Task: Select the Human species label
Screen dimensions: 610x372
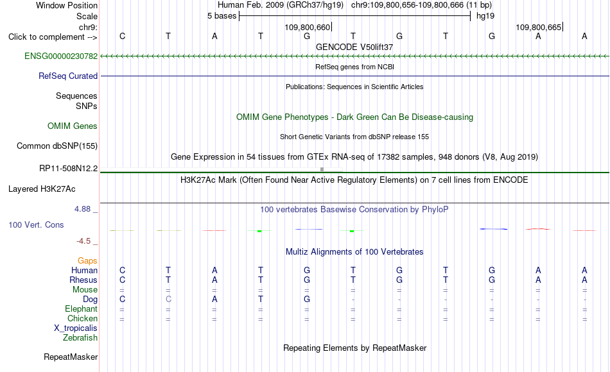Action: pos(84,270)
